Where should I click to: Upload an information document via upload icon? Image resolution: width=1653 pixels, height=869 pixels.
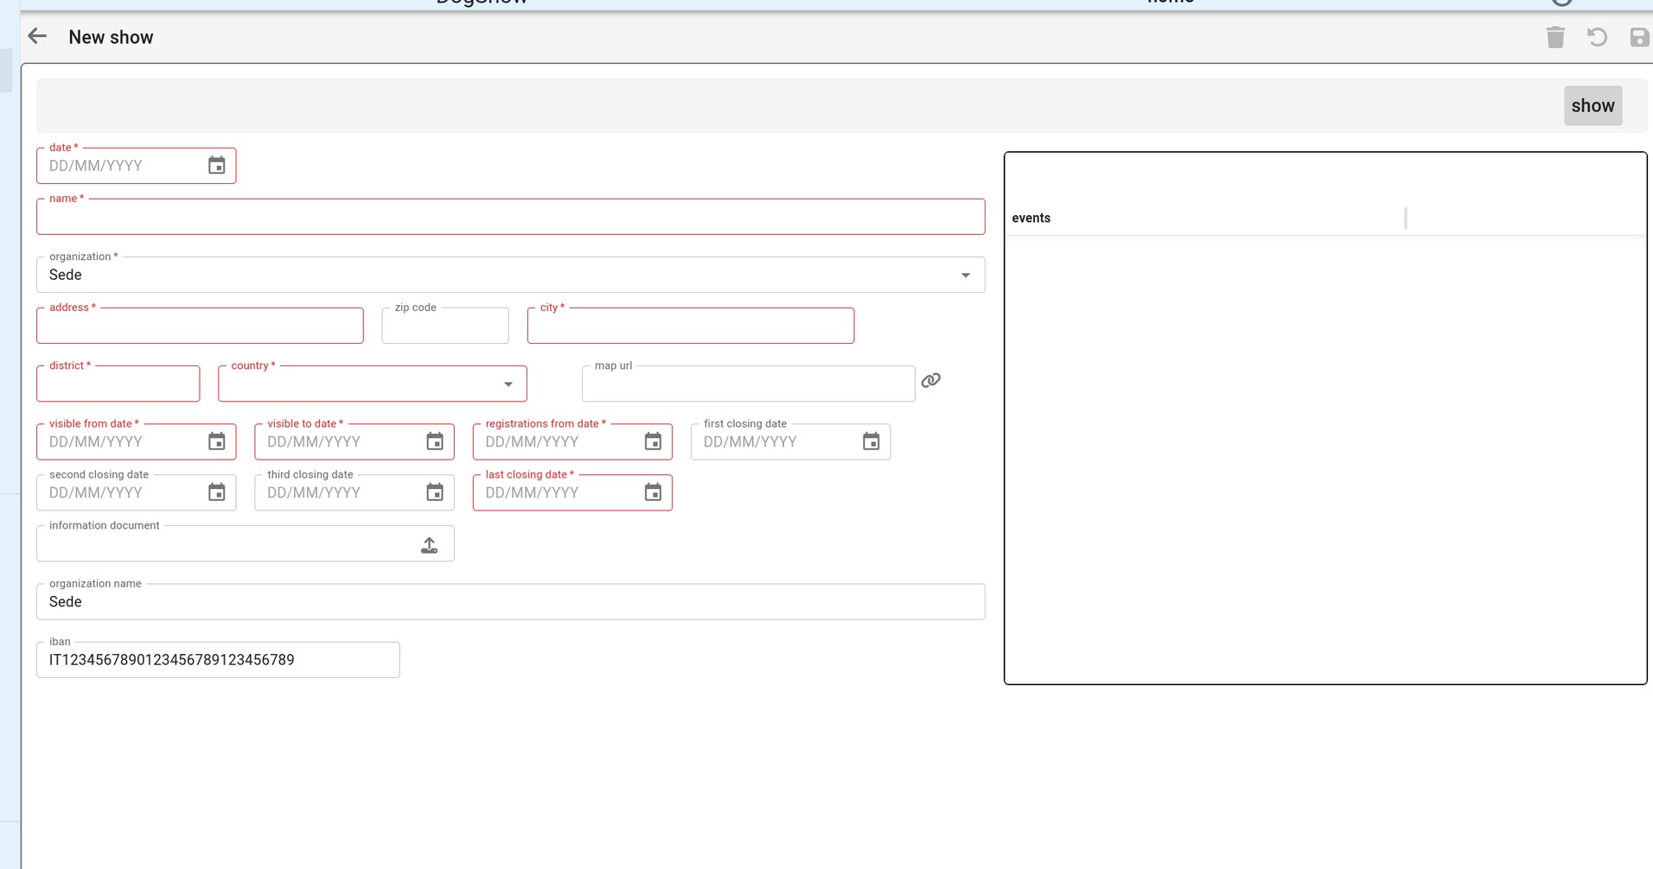[x=429, y=545]
